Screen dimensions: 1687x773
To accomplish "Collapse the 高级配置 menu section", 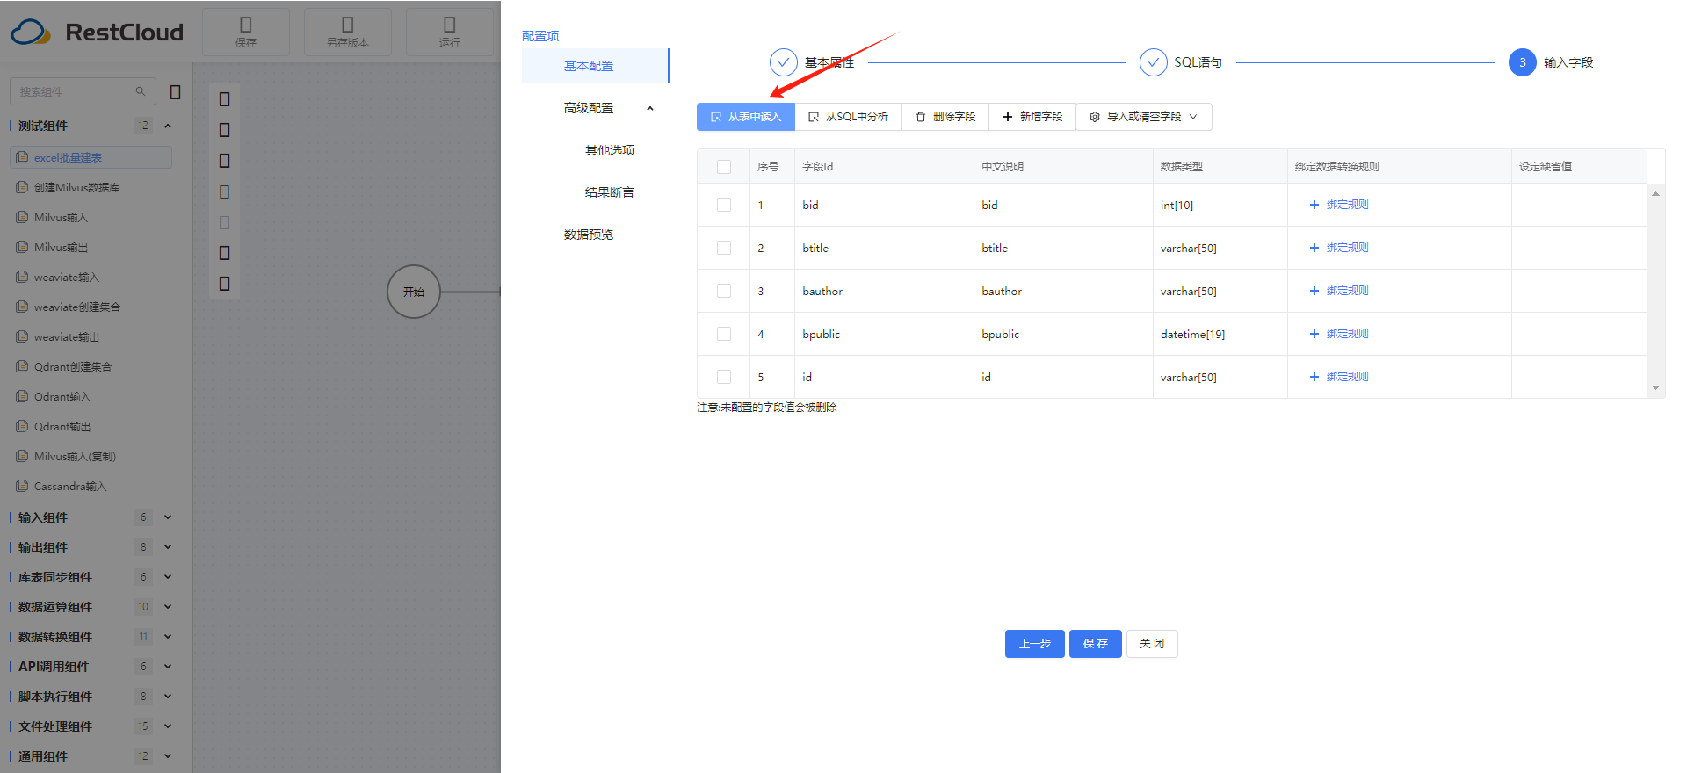I will coord(650,108).
